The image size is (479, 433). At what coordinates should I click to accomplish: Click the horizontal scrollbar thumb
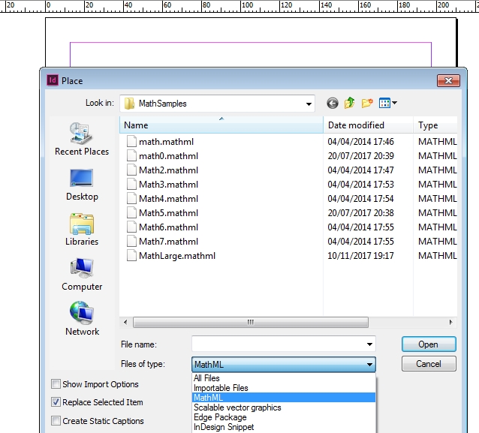(x=251, y=322)
